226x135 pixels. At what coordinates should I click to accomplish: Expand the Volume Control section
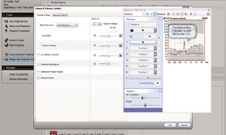[38, 78]
